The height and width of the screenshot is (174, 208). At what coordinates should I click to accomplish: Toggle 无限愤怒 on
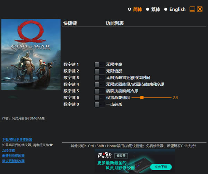click(x=99, y=71)
